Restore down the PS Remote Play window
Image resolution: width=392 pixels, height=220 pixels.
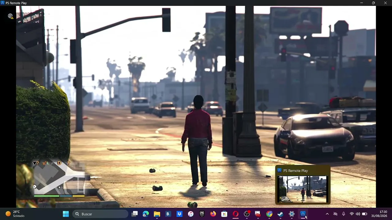tap(373, 3)
